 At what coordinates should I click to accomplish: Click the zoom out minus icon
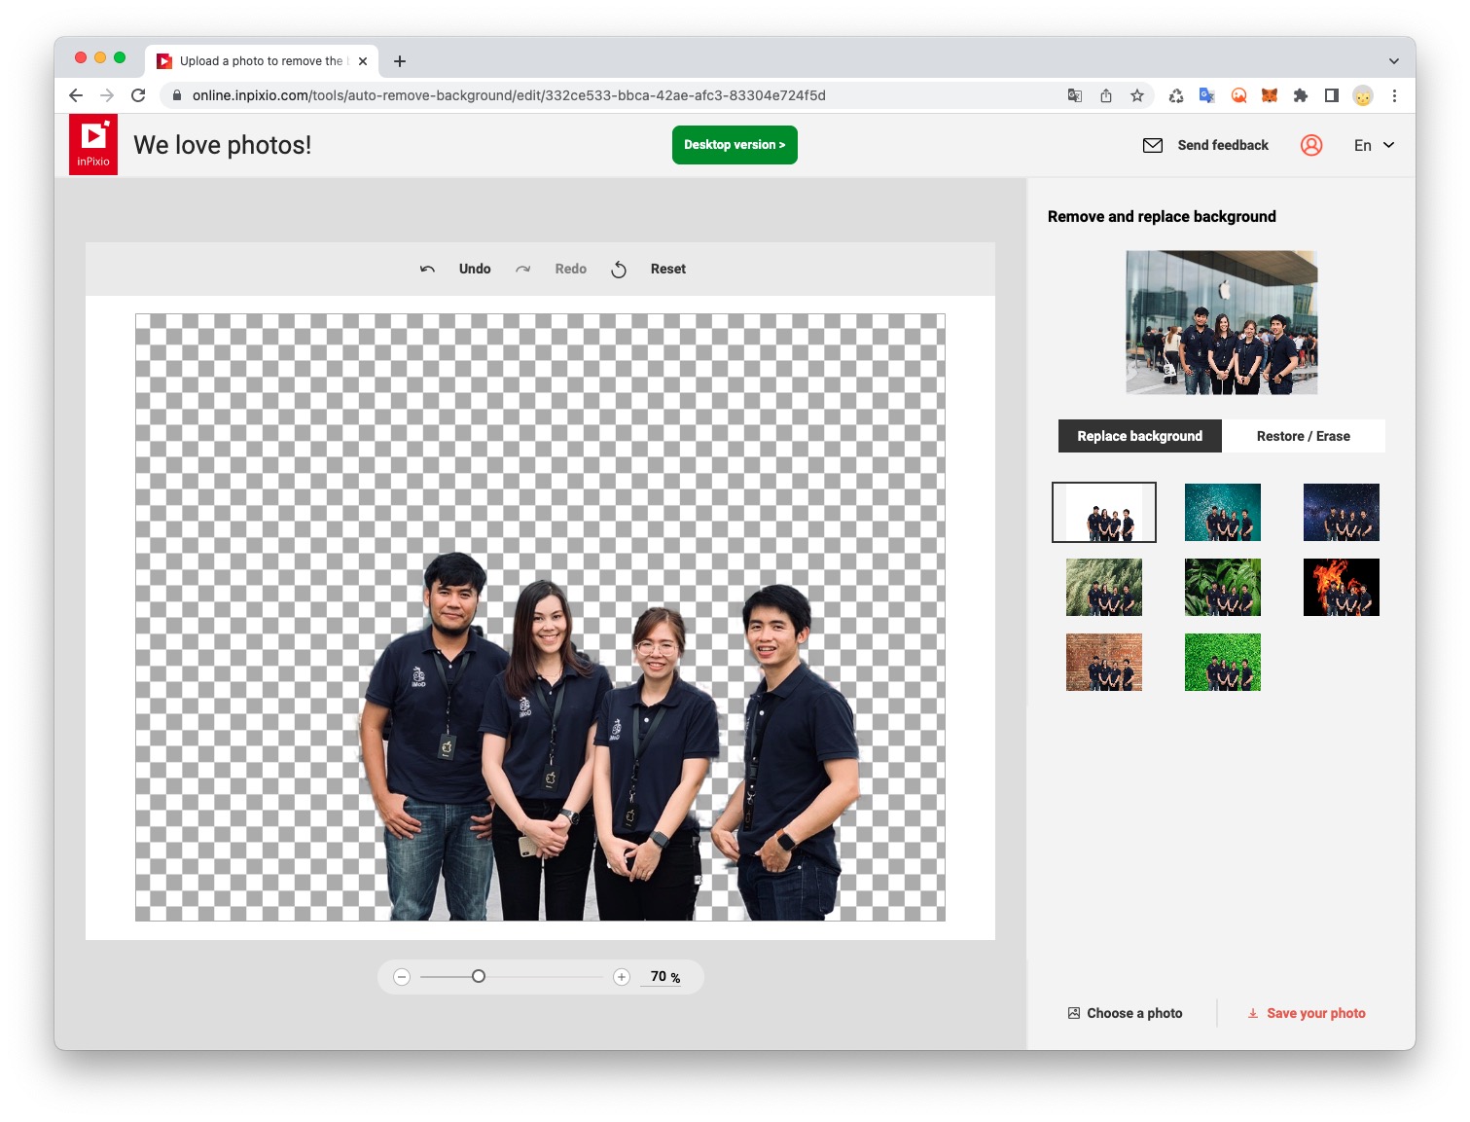click(402, 976)
